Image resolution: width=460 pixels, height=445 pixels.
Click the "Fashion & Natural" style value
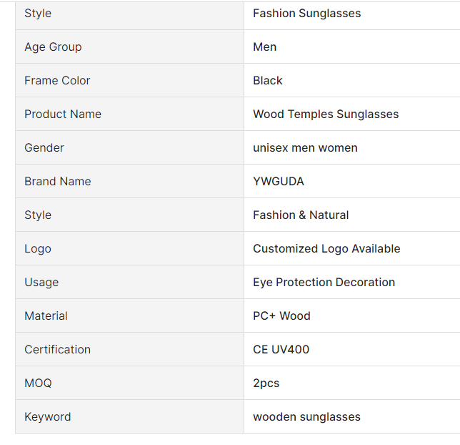coord(301,215)
